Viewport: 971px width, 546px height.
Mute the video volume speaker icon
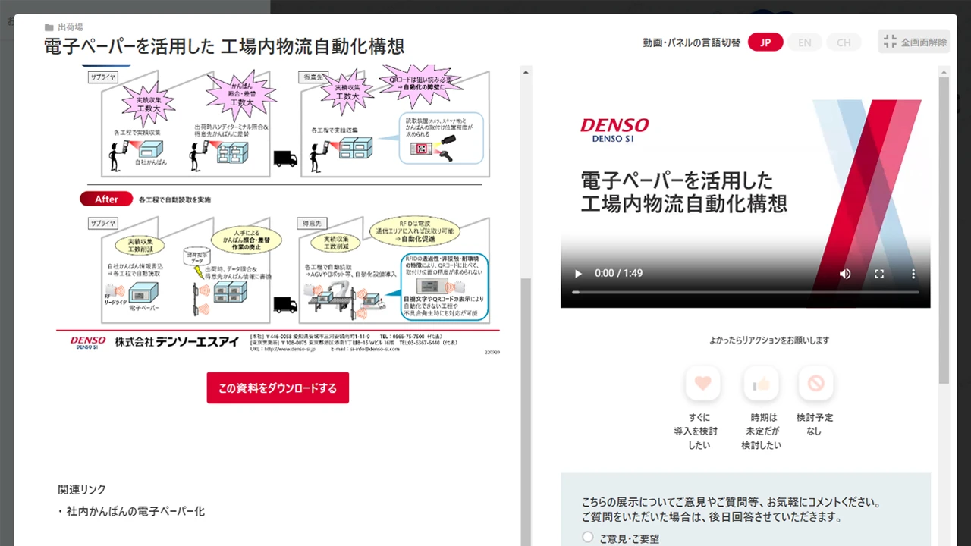[x=845, y=274]
